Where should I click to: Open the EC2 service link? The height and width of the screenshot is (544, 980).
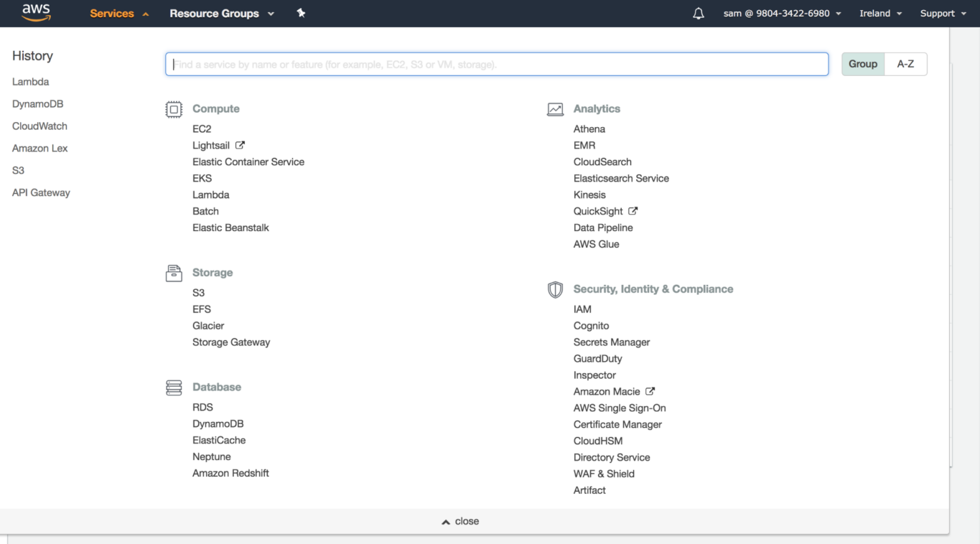202,129
